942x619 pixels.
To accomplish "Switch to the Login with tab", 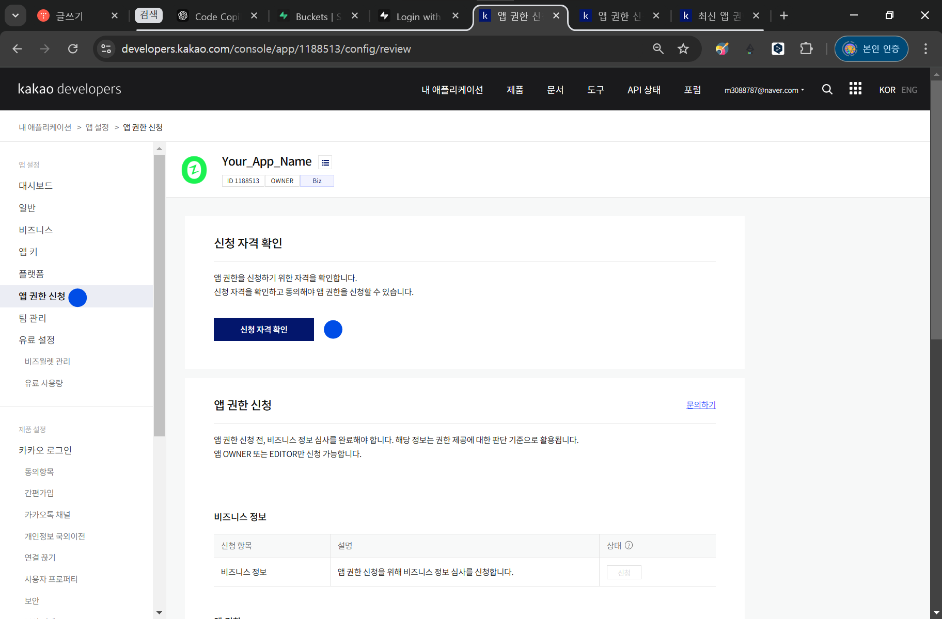I will [418, 16].
